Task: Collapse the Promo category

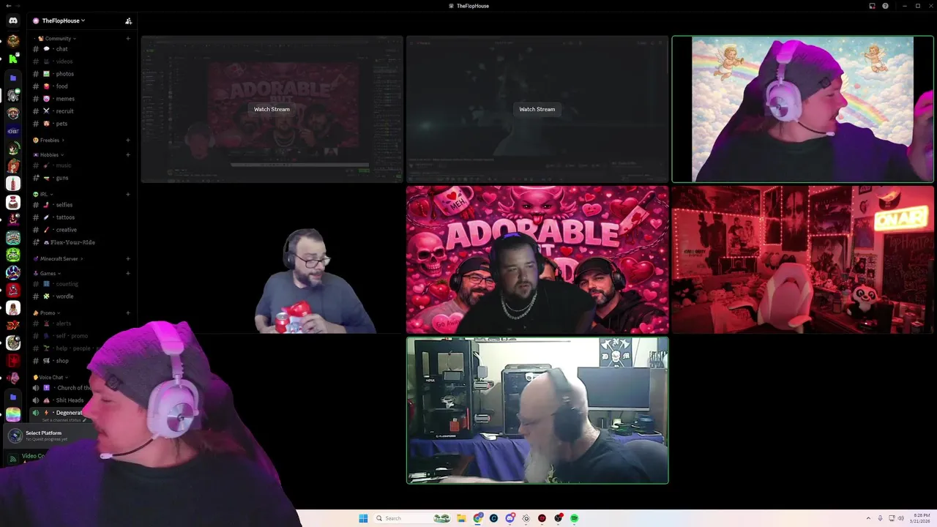Action: click(x=48, y=313)
